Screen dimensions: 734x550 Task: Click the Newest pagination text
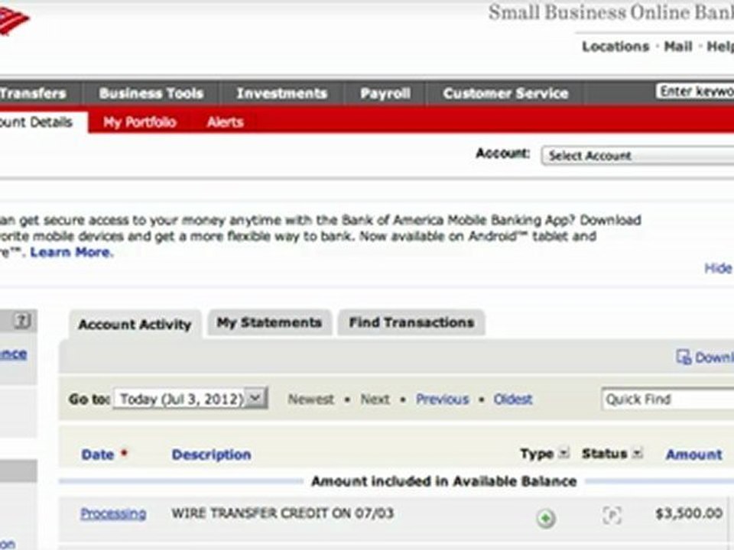[311, 399]
